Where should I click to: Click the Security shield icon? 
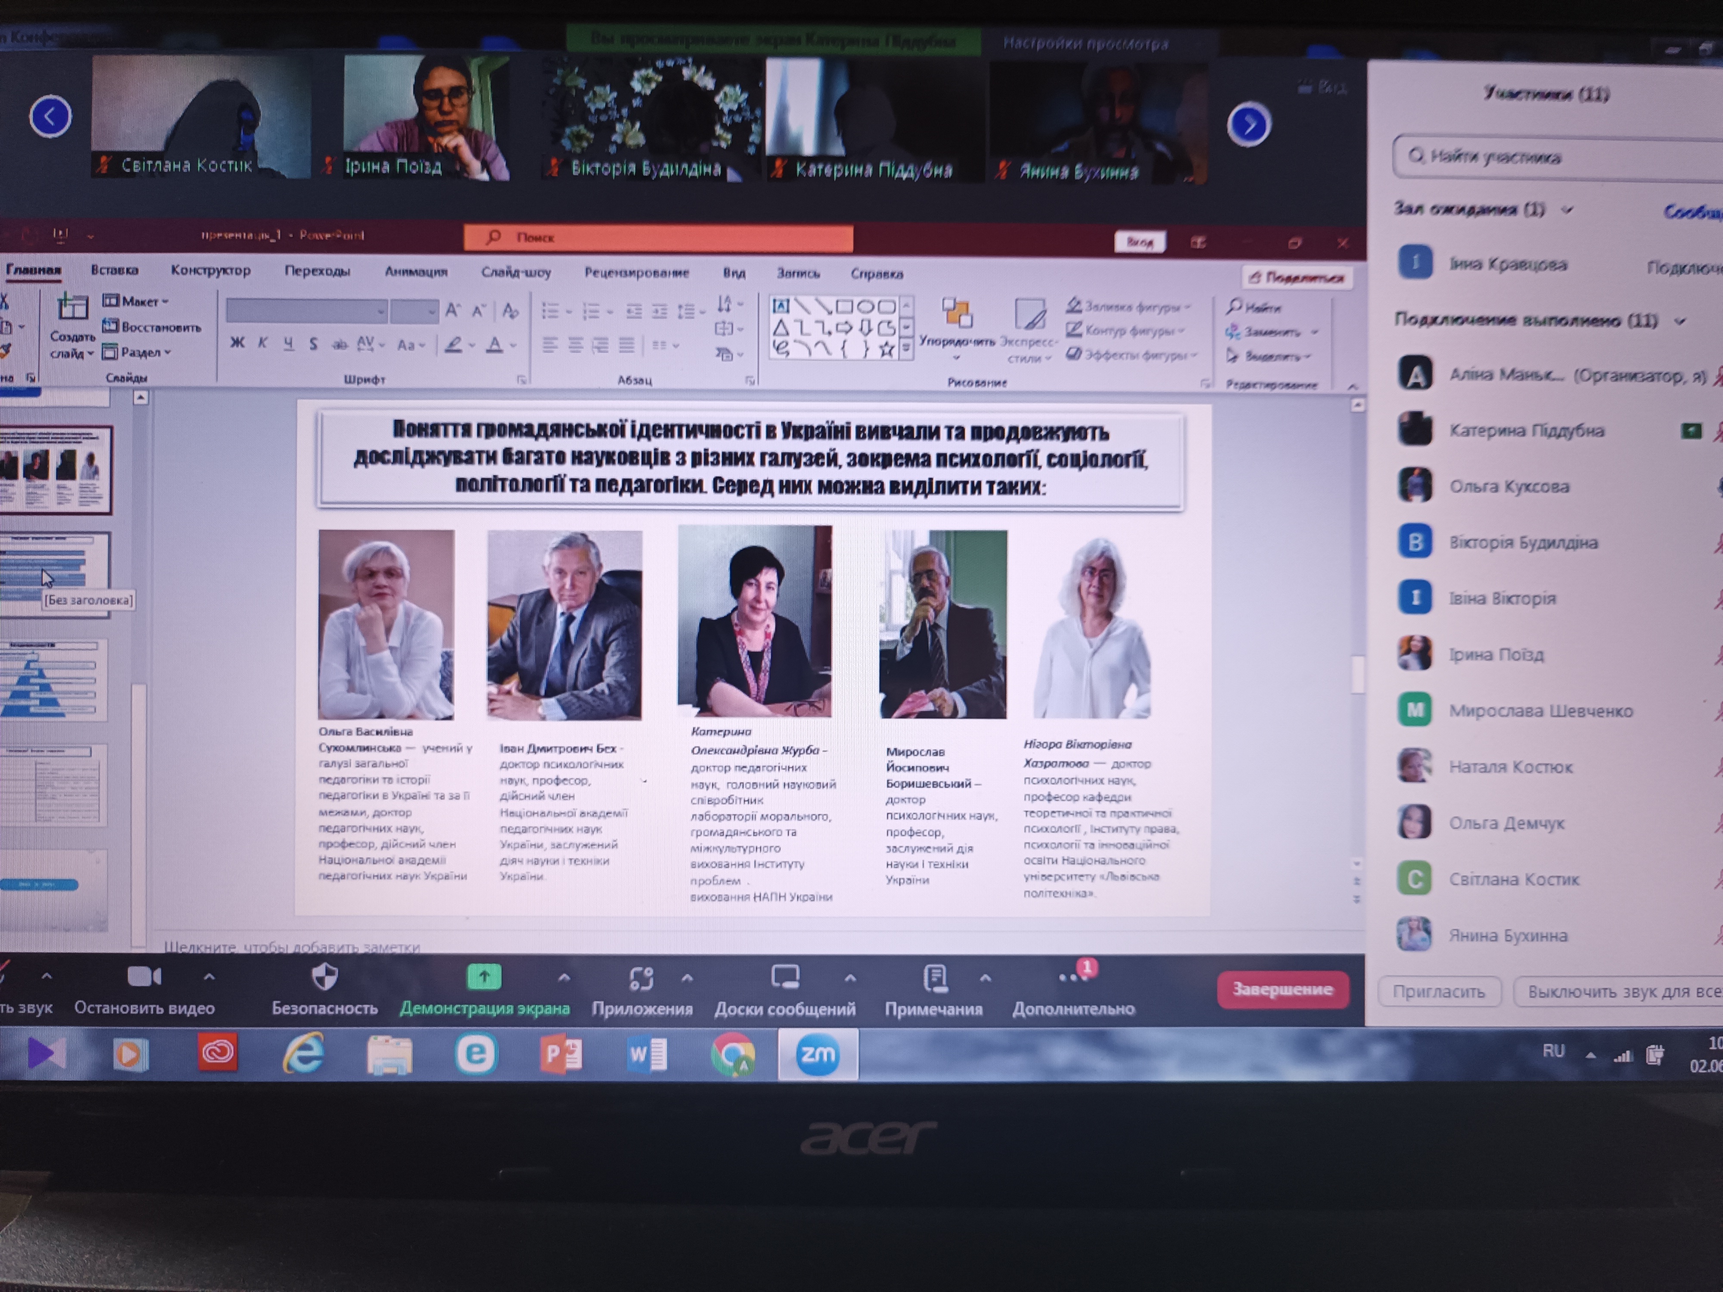tap(324, 977)
